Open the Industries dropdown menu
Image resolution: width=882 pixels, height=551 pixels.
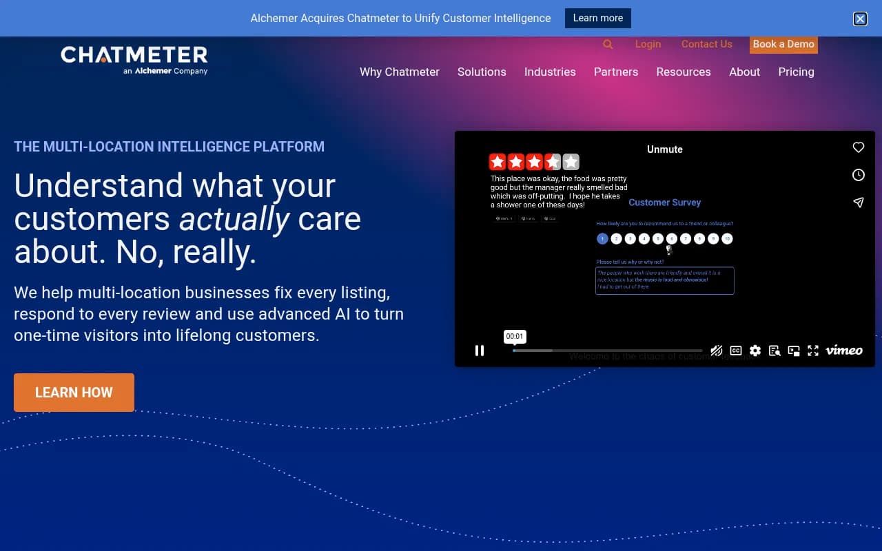550,72
